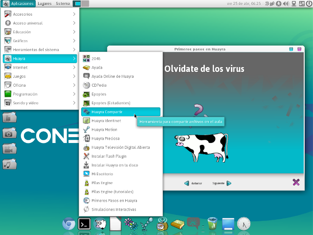Switch to the second workspace
Viewport: 313px width, 235px height.
point(85,3)
